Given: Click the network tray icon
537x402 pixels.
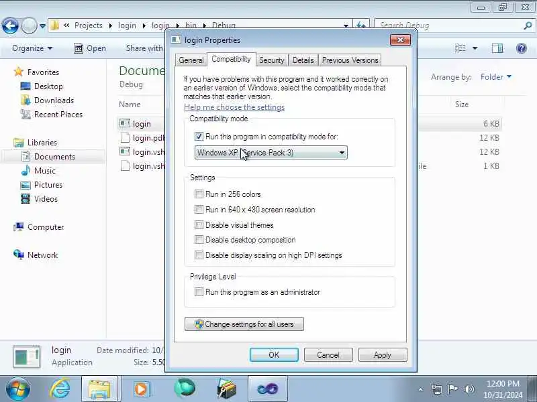Looking at the screenshot, I should pyautogui.click(x=437, y=389).
